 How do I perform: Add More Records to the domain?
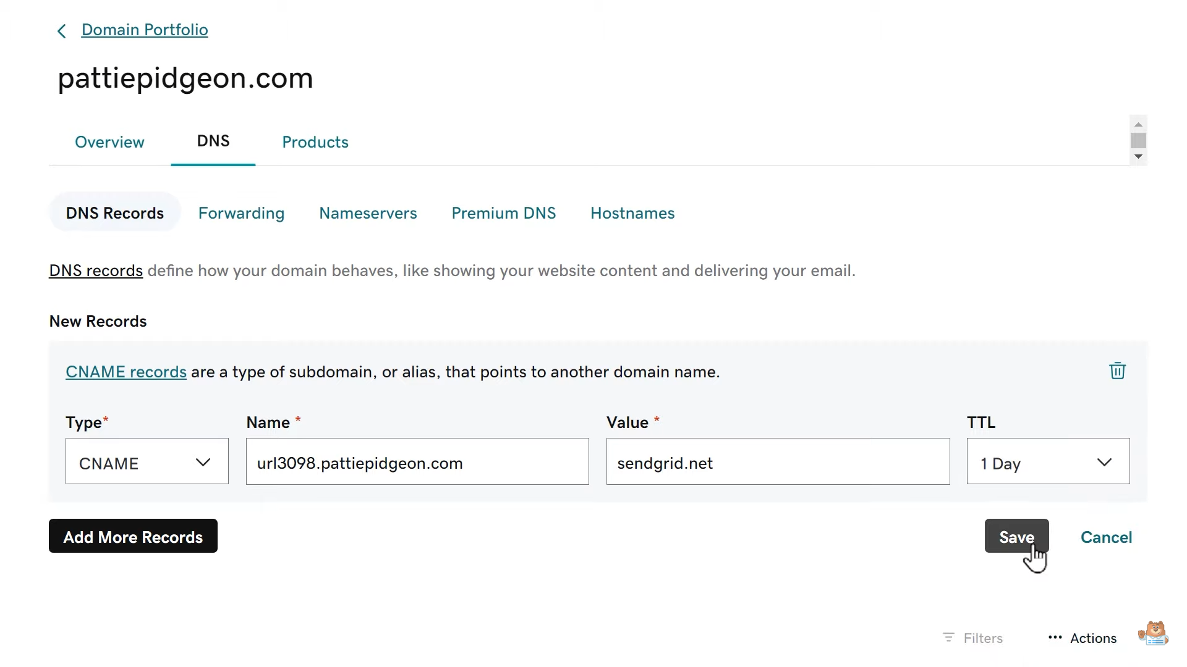coord(132,536)
